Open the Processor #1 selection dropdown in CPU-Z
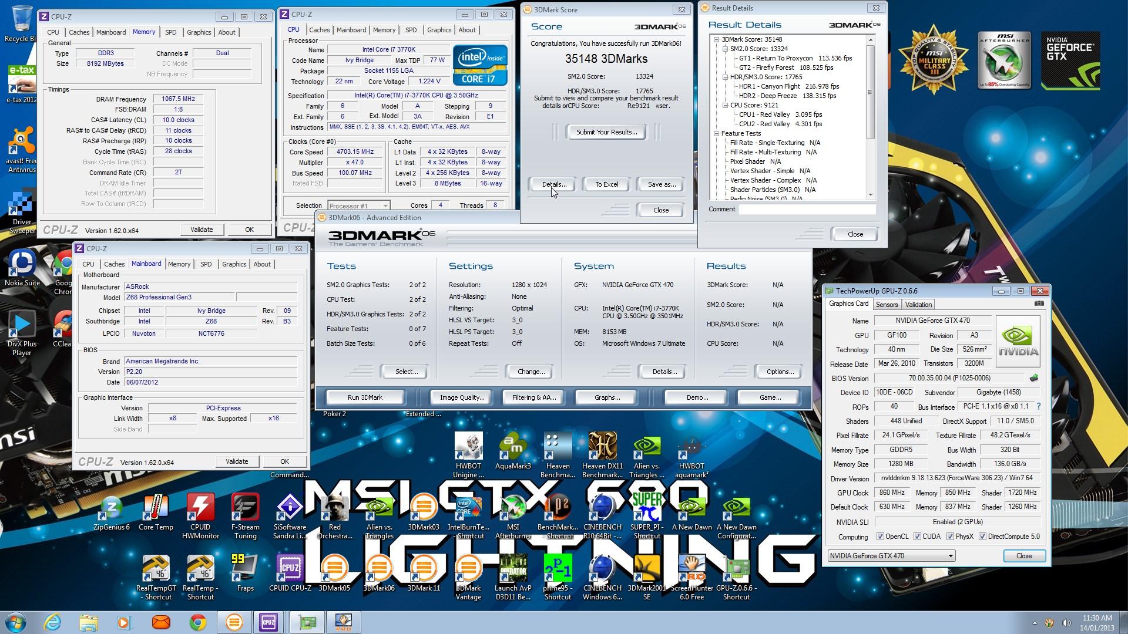The width and height of the screenshot is (1128, 634). (x=358, y=205)
